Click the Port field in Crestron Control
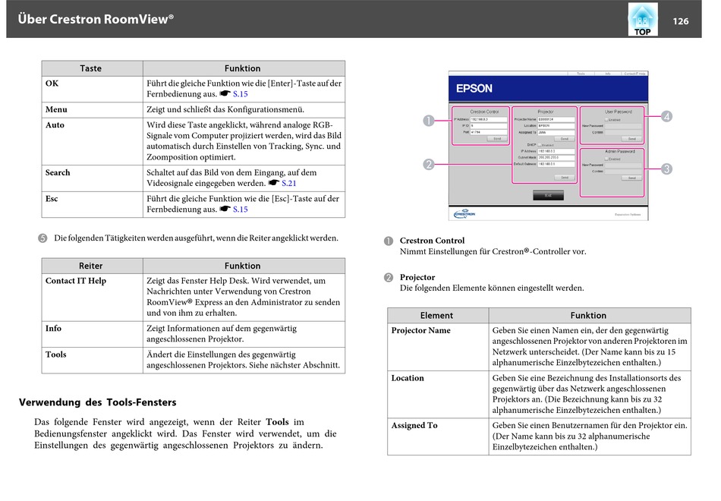Screen dimensions: 721x501 pos(488,132)
